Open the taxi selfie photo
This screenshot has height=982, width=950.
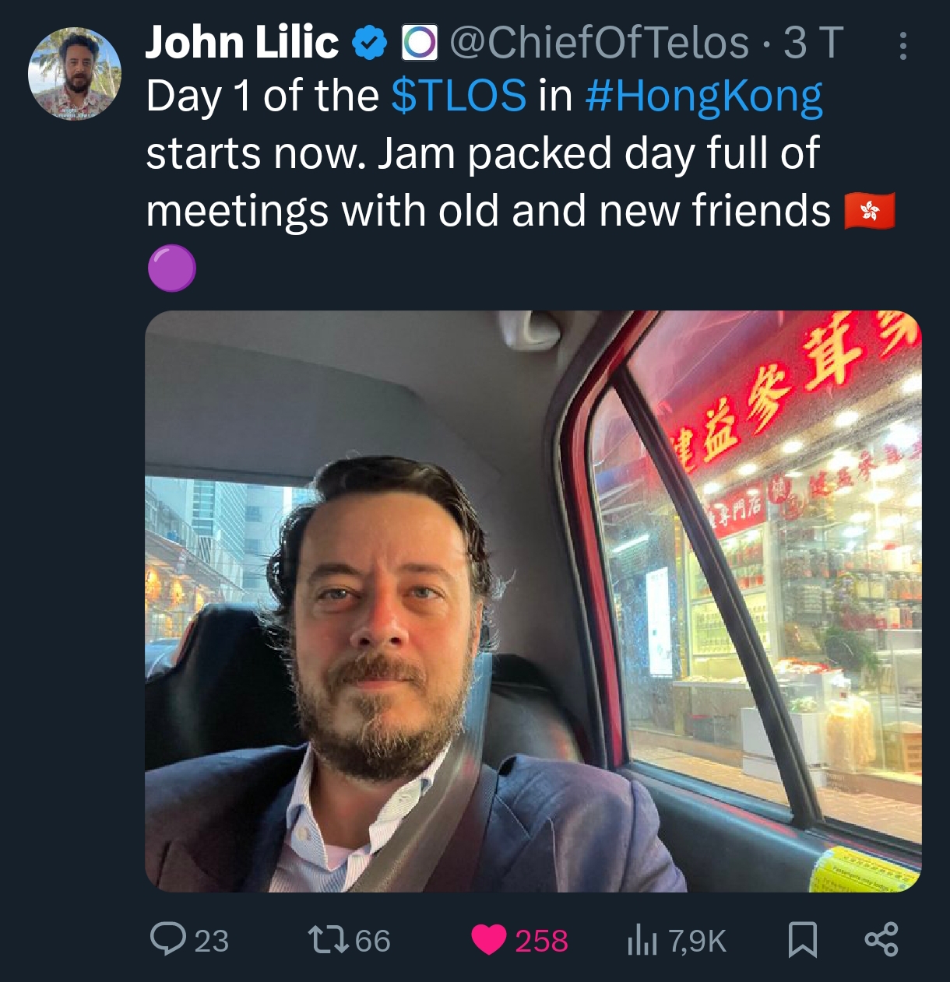coord(533,601)
